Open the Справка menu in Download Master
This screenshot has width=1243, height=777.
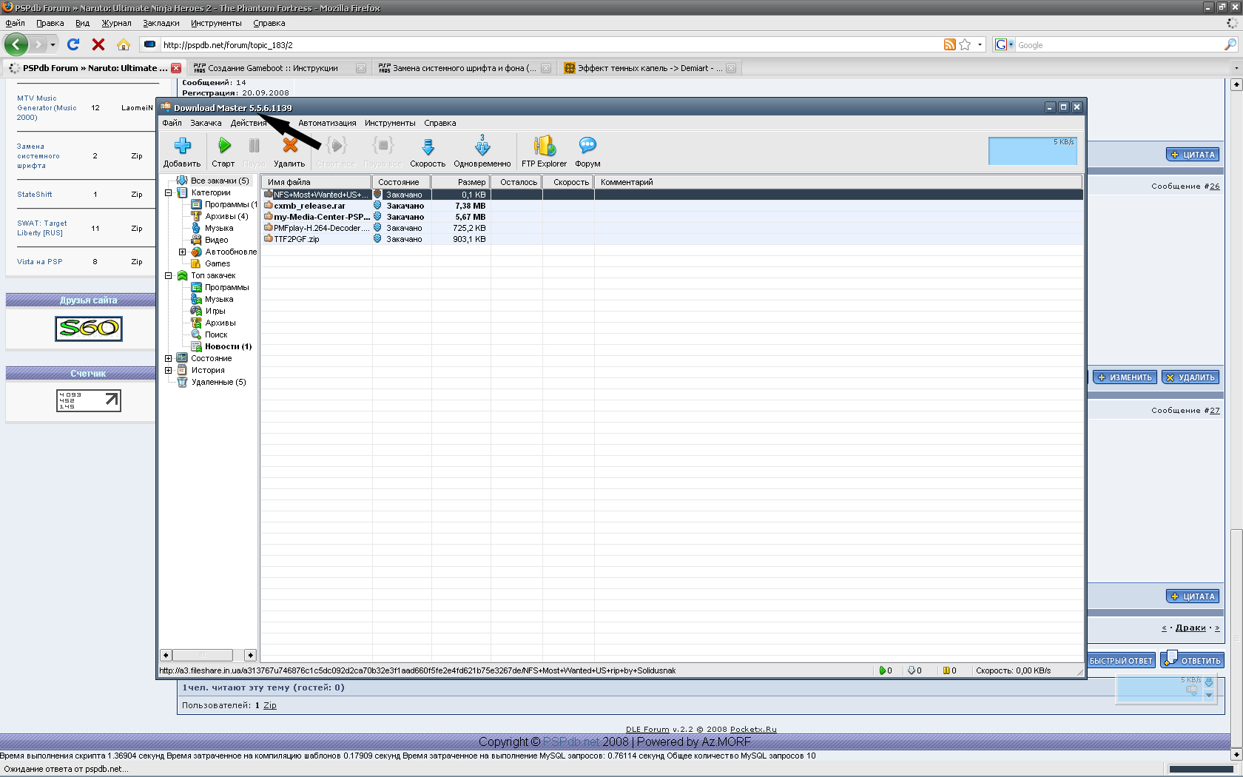440,123
